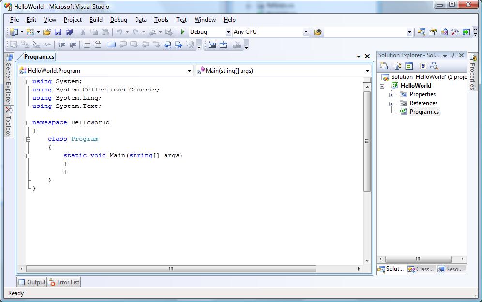
Task: Select the Solution 'HelloWorld' root node
Action: click(x=423, y=77)
